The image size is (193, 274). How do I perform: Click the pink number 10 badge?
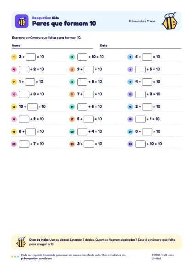pos(14,94)
